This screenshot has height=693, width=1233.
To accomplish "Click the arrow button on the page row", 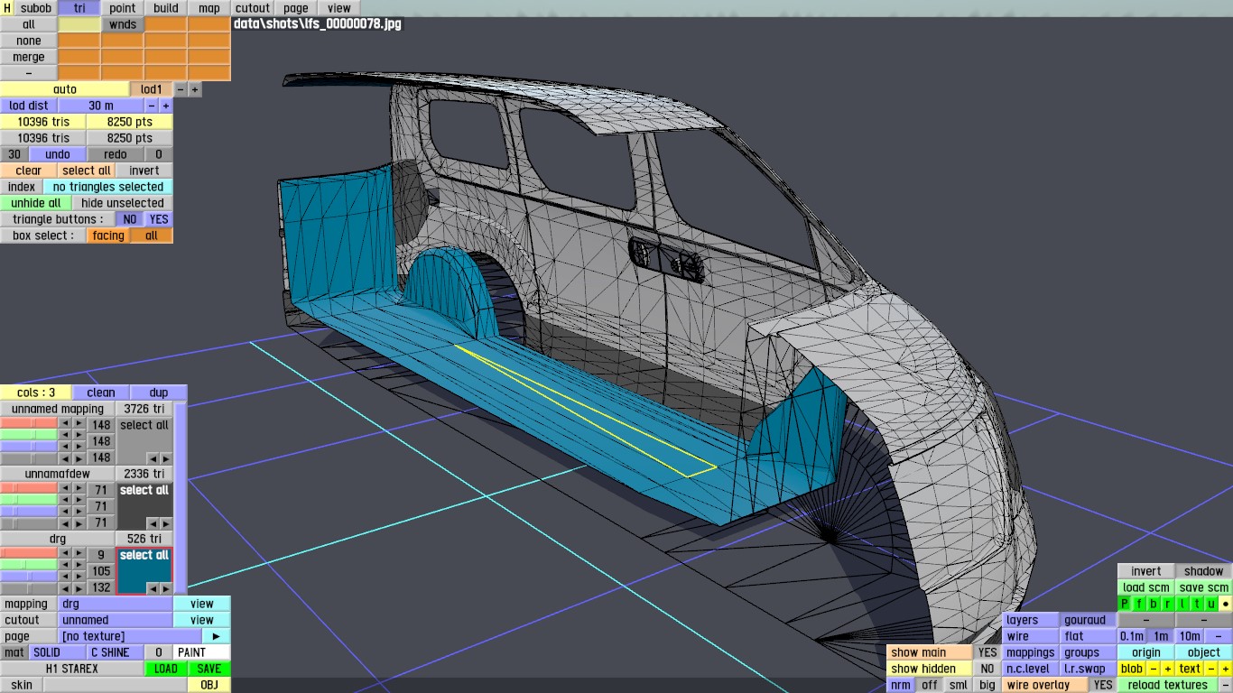I will [x=216, y=636].
